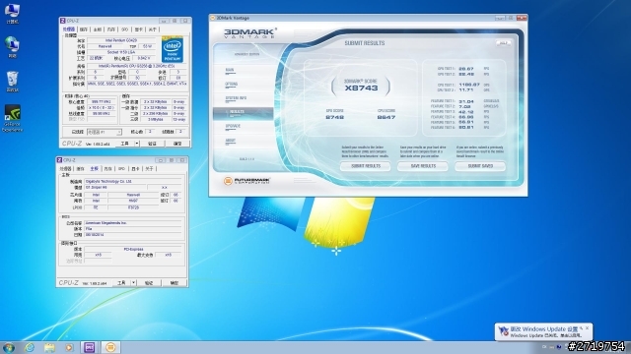Viewport: 631px width, 354px height.
Task: Click the SAVE RESULTS button
Action: pyautogui.click(x=423, y=166)
